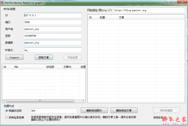Screen dimensions: 188x126
Task: Click the 同步数据库 button
Action: [166, 110]
